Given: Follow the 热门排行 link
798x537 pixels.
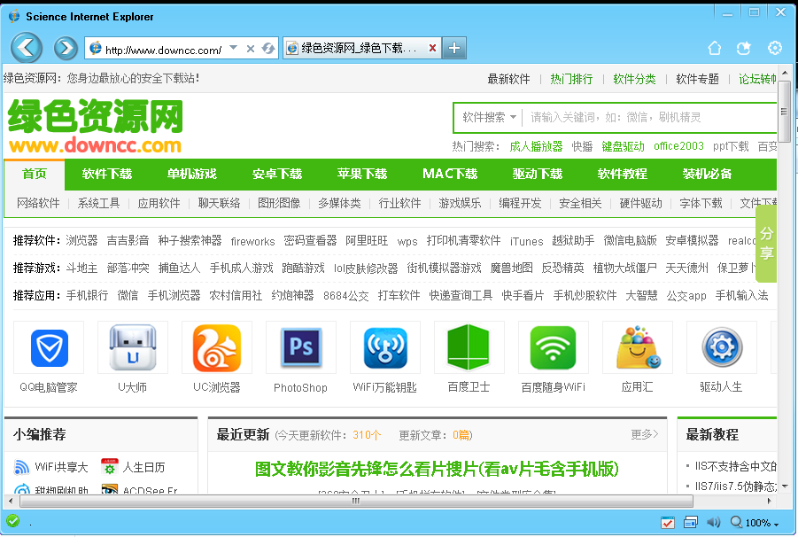Looking at the screenshot, I should pos(571,79).
